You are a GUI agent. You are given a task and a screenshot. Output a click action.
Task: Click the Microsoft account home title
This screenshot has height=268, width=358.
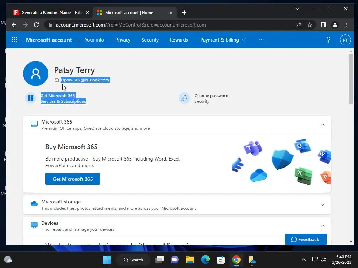(49, 40)
